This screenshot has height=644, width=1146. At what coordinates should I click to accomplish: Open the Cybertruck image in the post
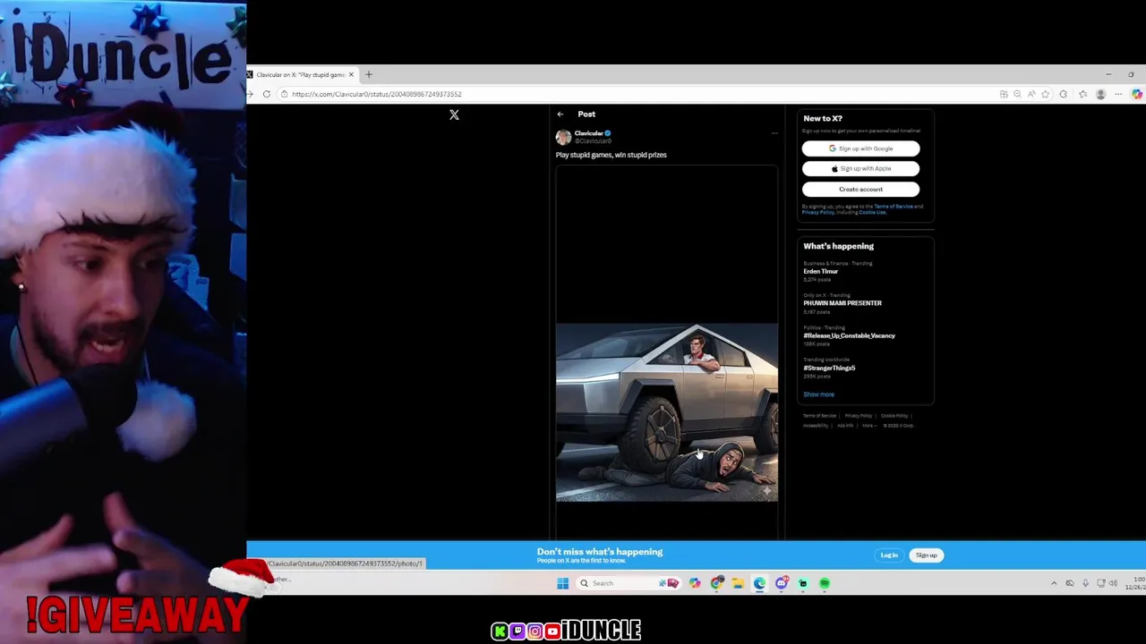pyautogui.click(x=667, y=412)
